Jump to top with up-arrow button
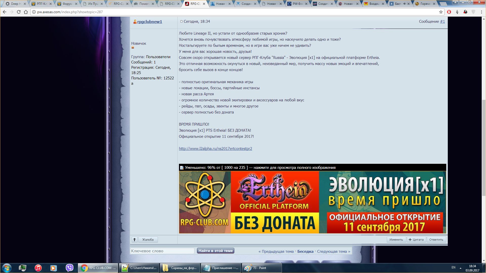 point(134,240)
